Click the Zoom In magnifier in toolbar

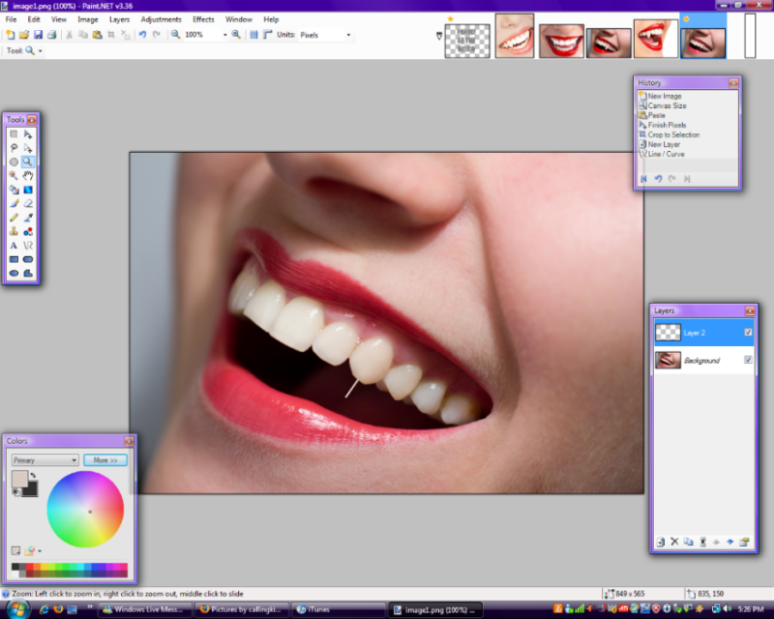236,35
